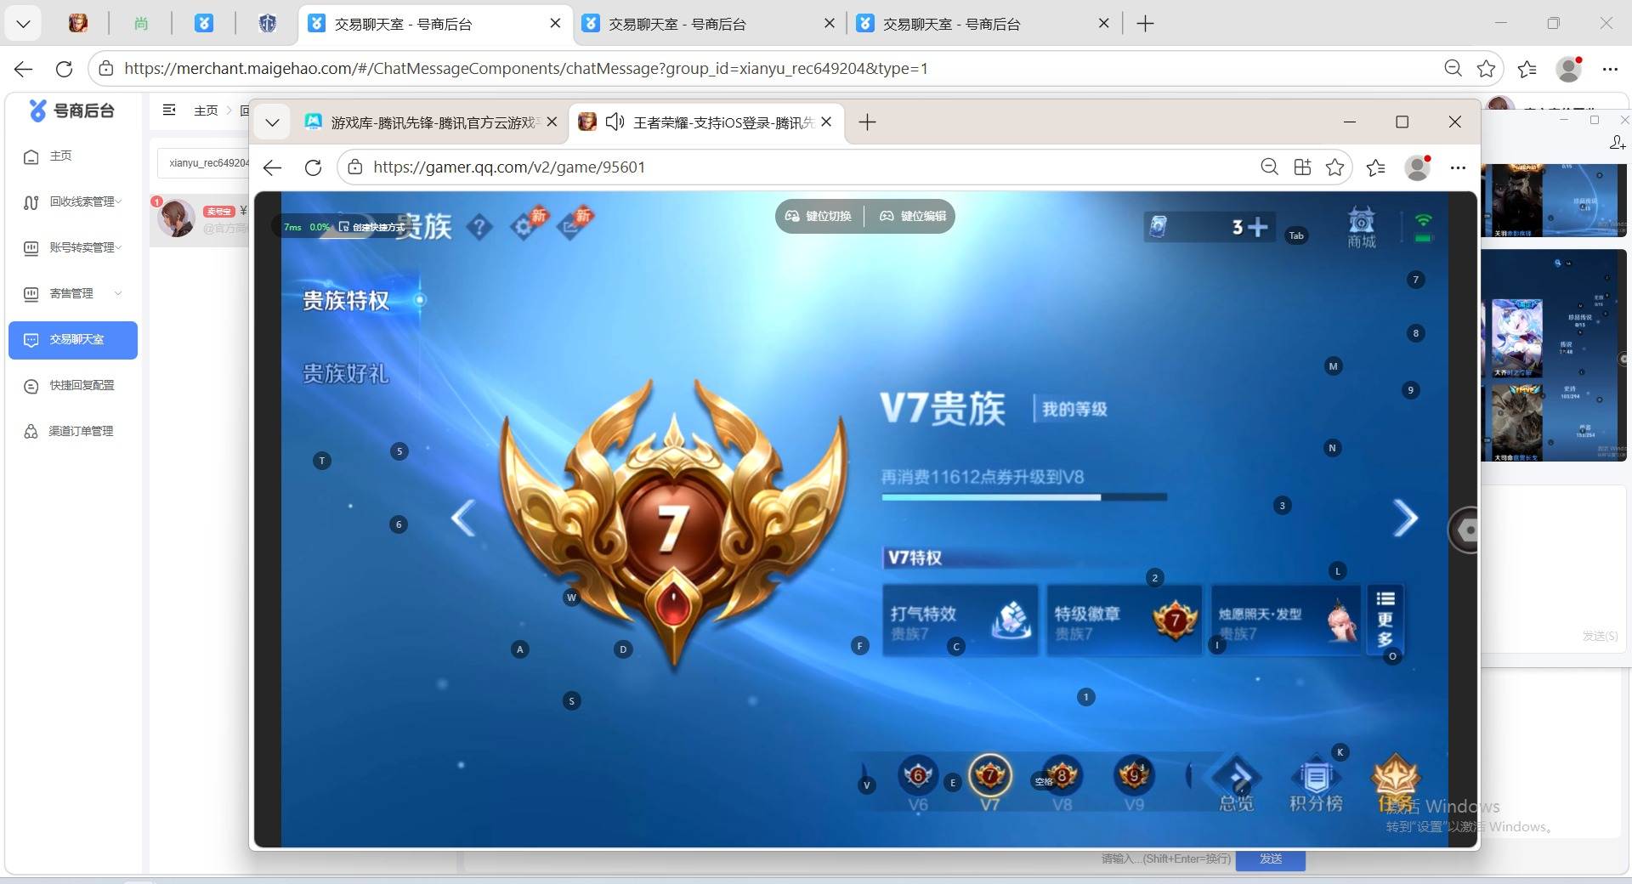Open a new tab in the front browser window
This screenshot has width=1632, height=884.
tap(867, 122)
